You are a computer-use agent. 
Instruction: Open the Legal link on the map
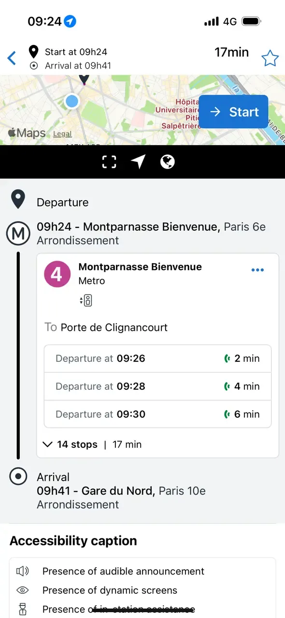(x=62, y=133)
